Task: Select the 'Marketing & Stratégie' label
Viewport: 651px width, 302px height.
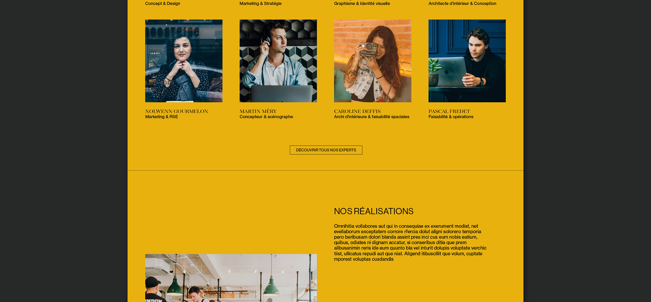Action: [260, 3]
